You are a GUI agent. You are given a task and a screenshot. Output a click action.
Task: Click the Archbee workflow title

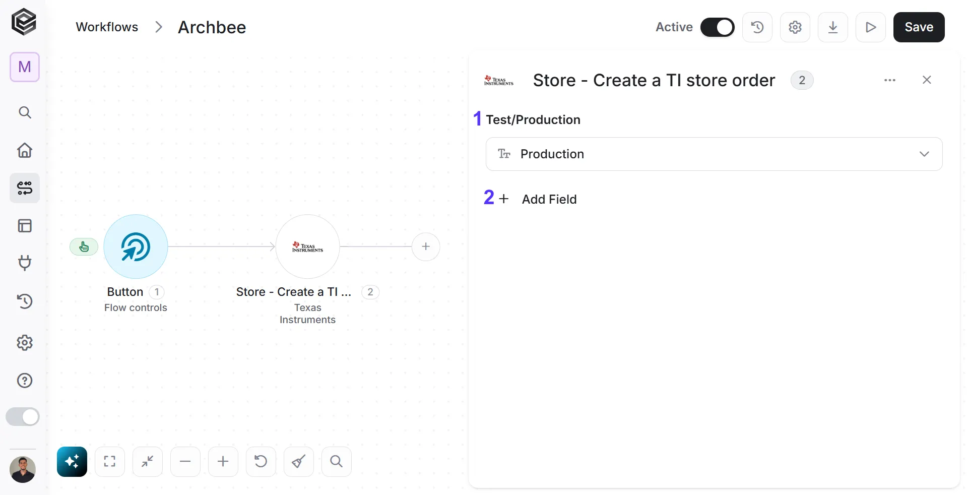coord(212,27)
